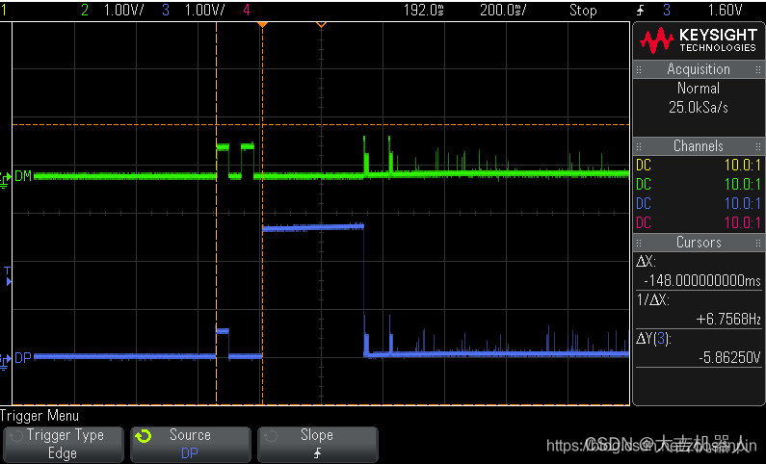The width and height of the screenshot is (766, 464).
Task: Click the blue DC 10.0:1 channel row
Action: (699, 203)
